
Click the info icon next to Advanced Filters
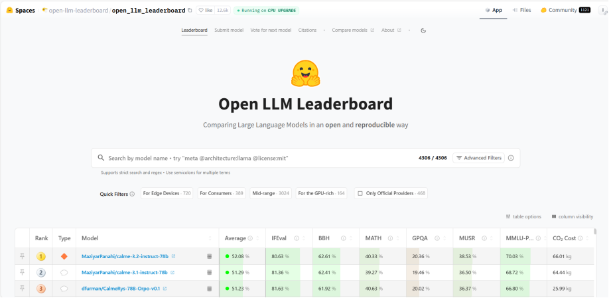pyautogui.click(x=511, y=158)
